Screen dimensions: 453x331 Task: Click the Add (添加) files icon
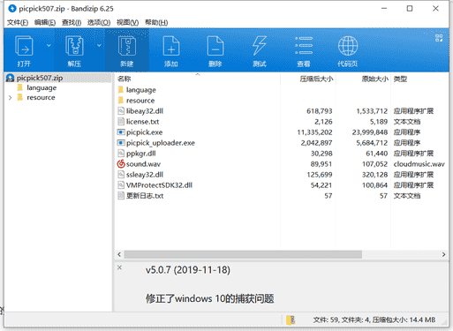tap(171, 50)
